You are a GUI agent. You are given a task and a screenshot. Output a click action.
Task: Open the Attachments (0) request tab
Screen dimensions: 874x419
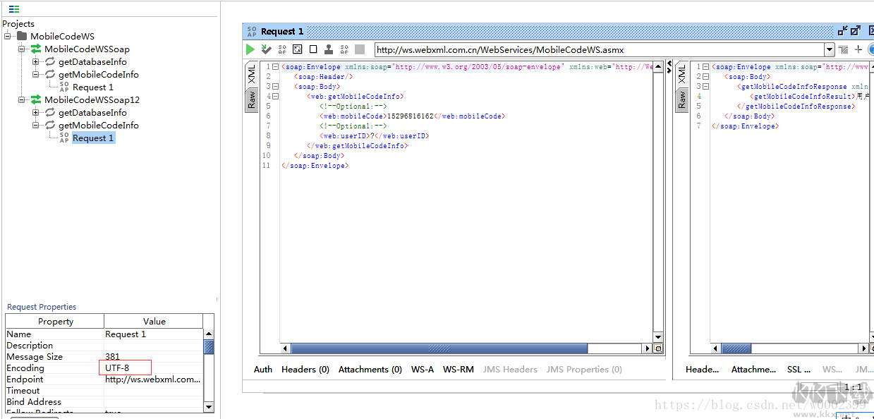pos(370,370)
